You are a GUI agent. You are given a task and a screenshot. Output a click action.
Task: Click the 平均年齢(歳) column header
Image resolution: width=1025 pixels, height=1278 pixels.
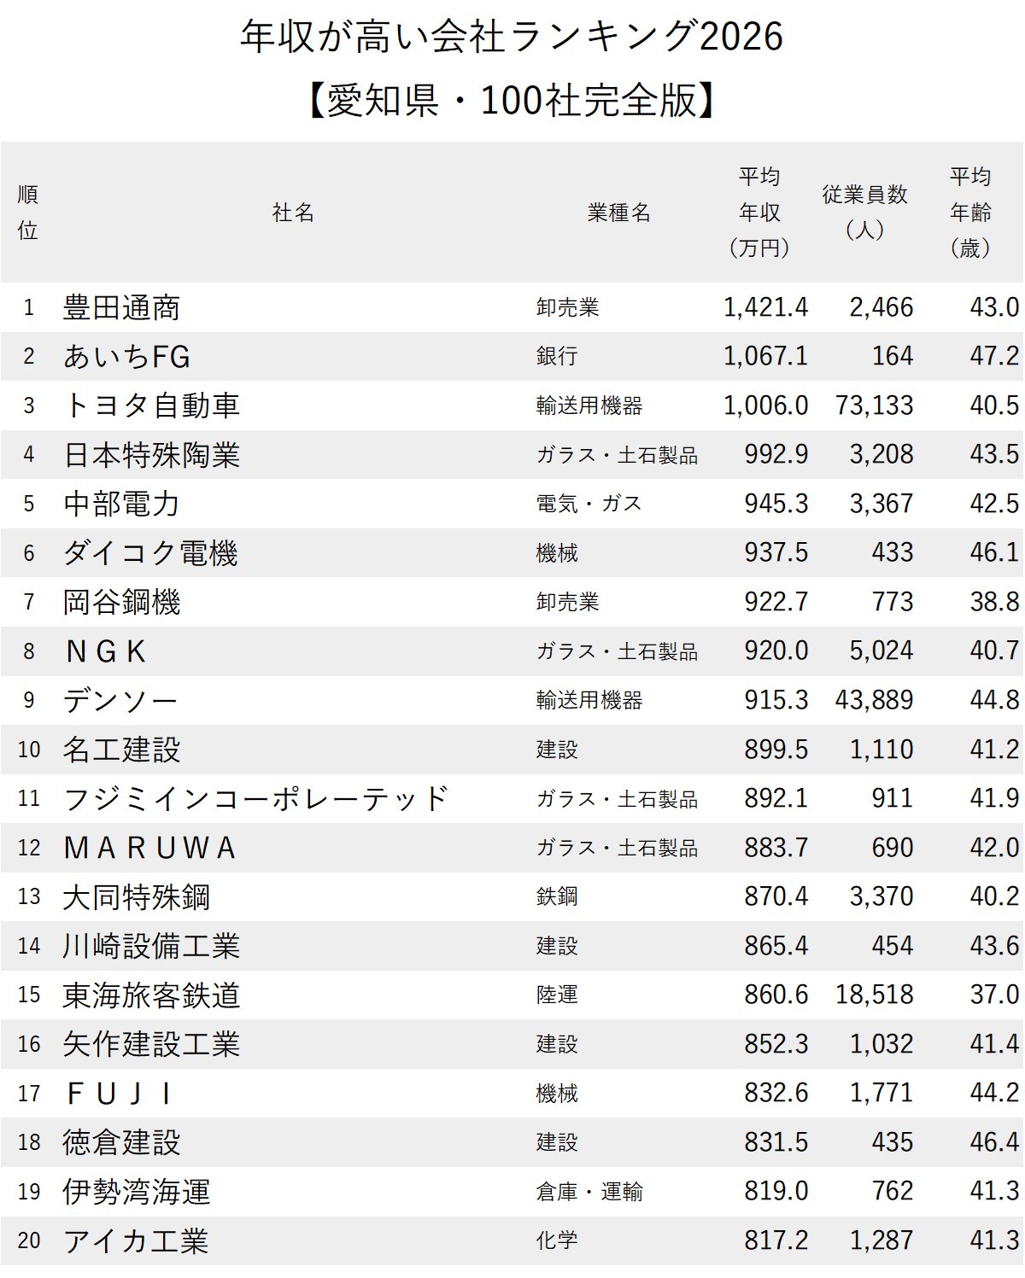(970, 213)
